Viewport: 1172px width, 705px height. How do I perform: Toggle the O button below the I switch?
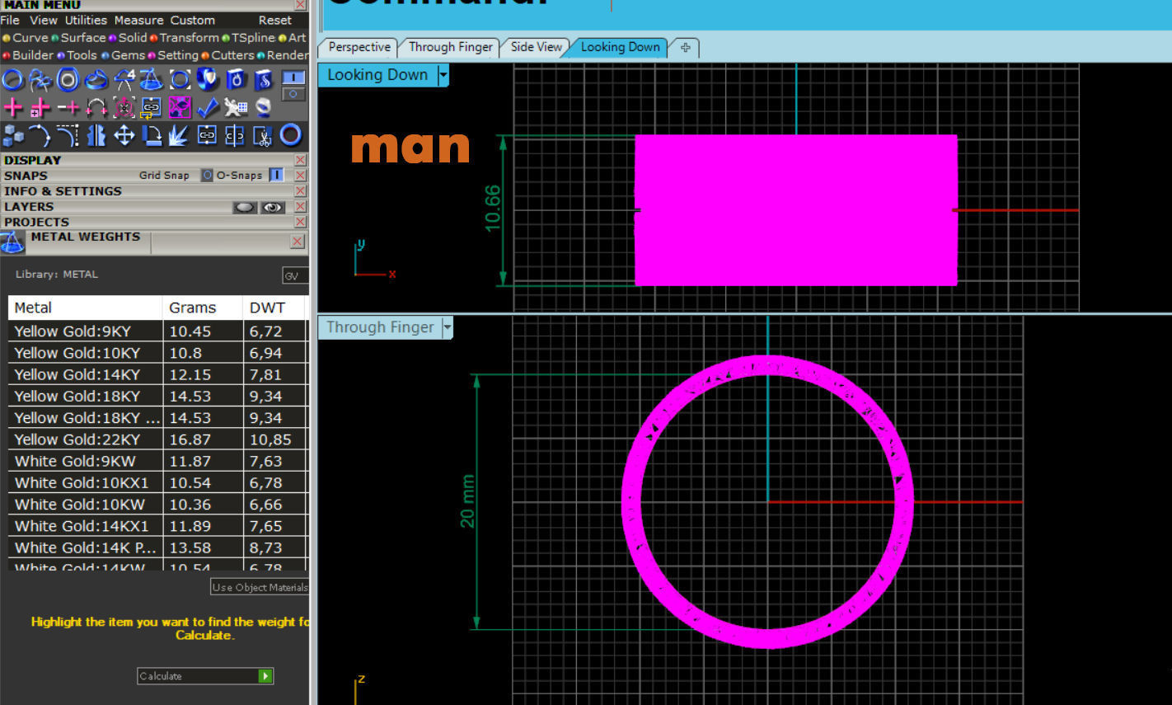293,94
